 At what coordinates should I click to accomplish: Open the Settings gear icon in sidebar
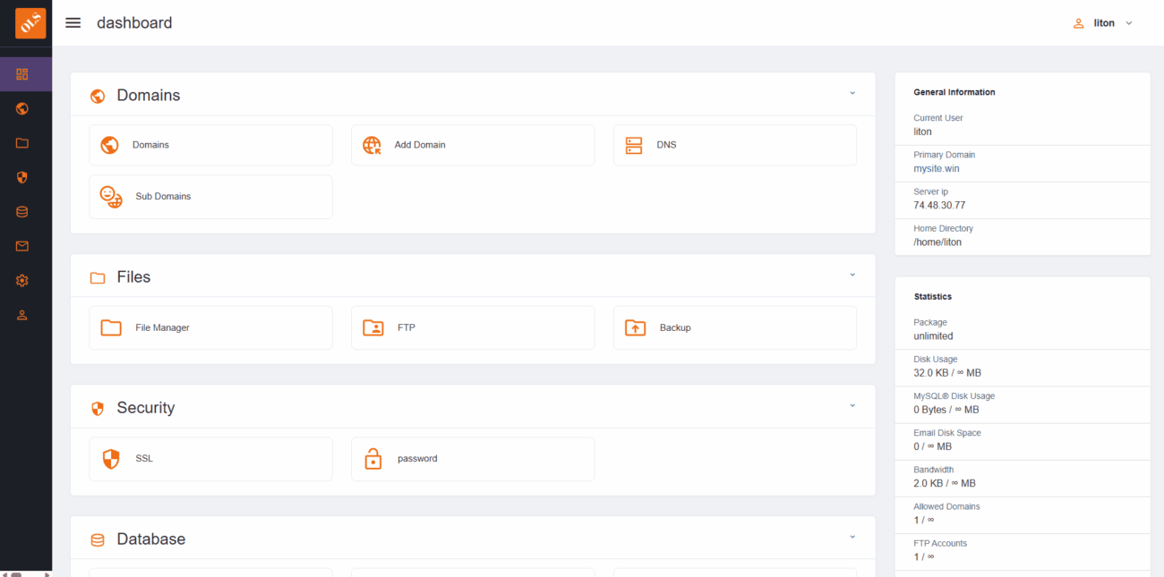21,280
